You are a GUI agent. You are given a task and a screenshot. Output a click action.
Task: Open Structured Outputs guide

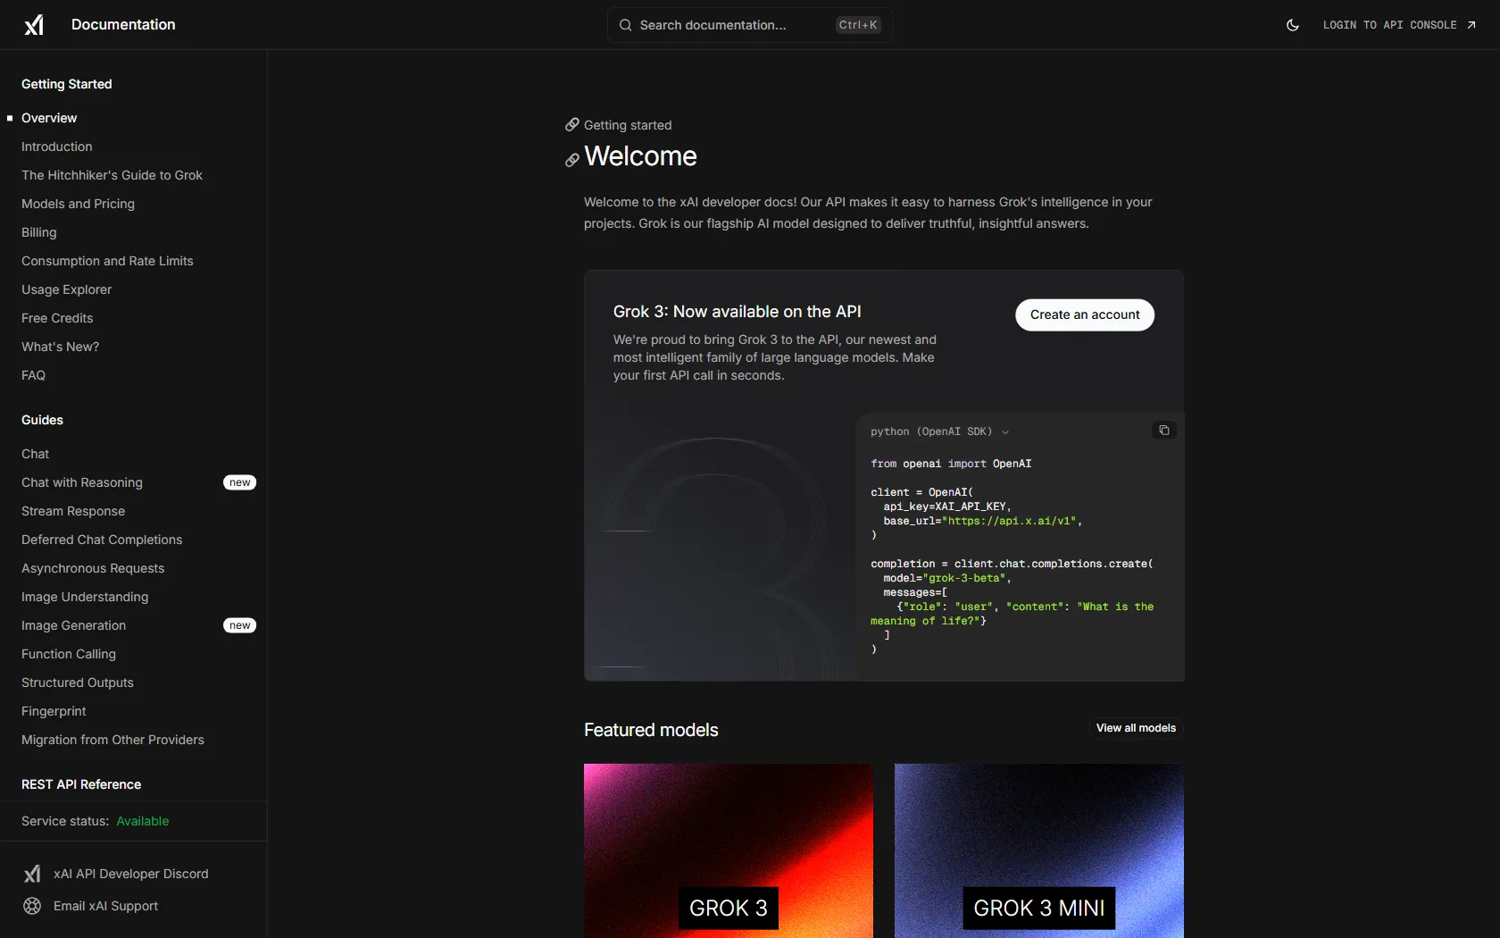coord(78,683)
